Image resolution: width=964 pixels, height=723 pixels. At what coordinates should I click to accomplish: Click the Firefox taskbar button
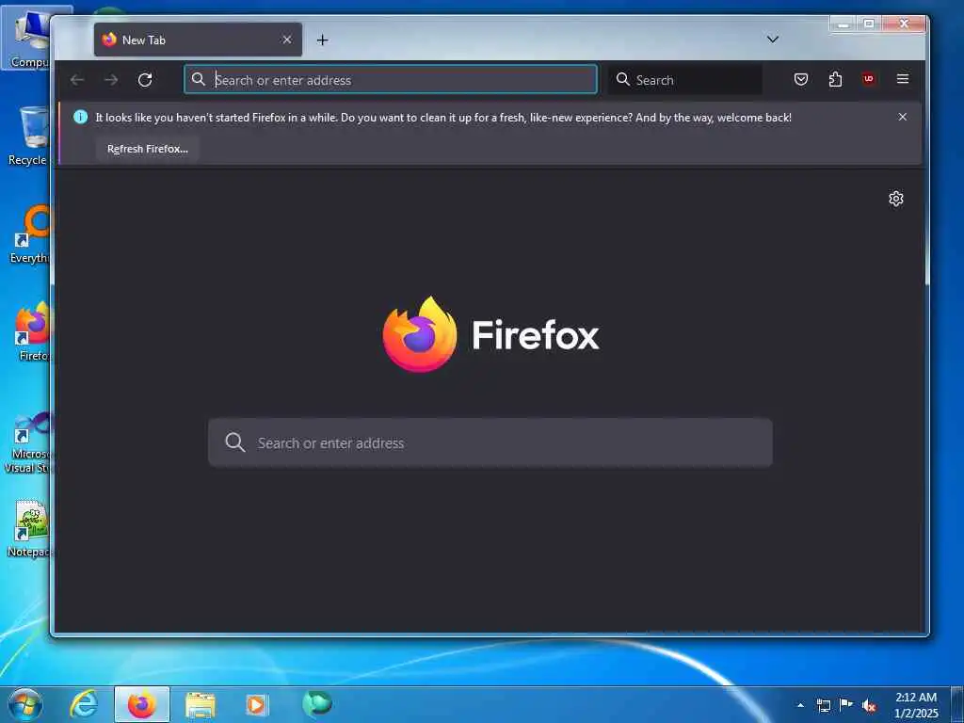click(142, 704)
